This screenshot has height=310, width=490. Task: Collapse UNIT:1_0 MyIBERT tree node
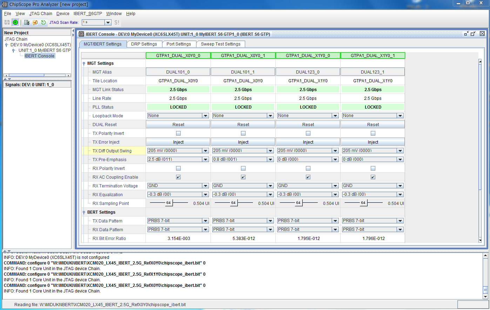14,50
